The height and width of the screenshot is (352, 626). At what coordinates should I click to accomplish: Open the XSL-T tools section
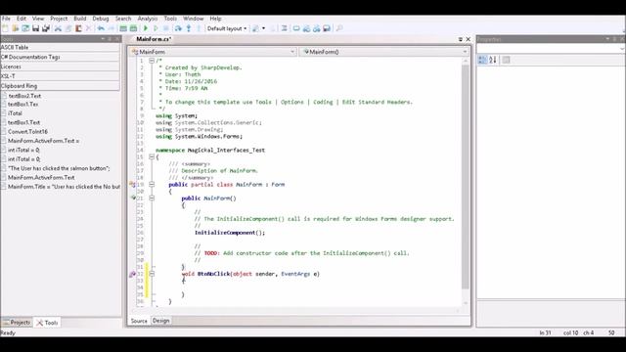coord(60,76)
